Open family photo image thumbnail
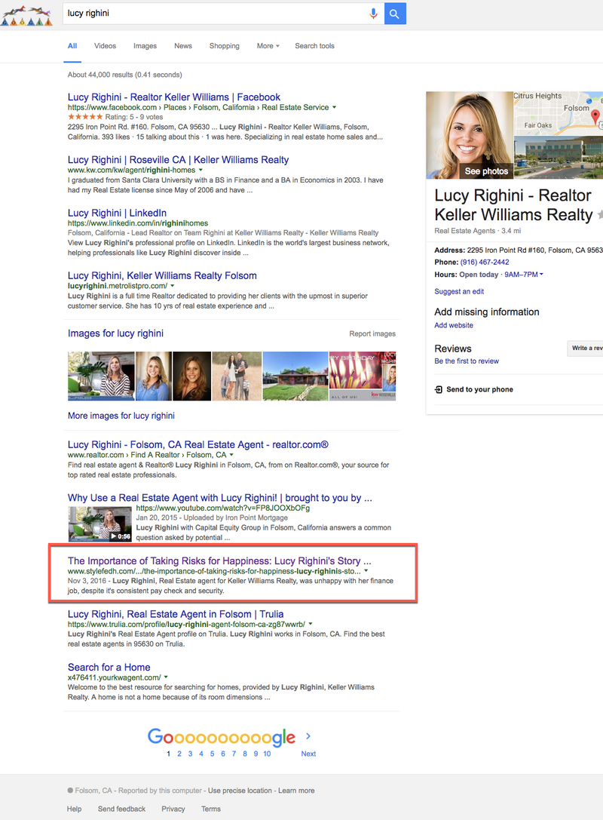 pos(237,376)
